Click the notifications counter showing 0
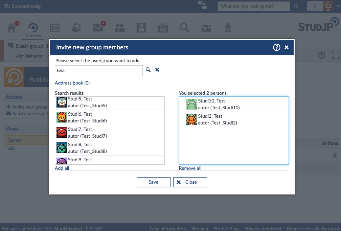This screenshot has height=231, width=341. (x=315, y=6)
